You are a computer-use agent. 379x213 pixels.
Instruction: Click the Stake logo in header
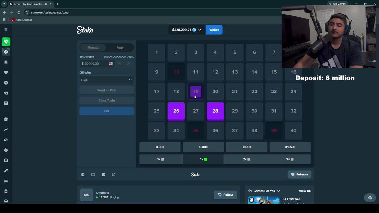[x=85, y=30]
